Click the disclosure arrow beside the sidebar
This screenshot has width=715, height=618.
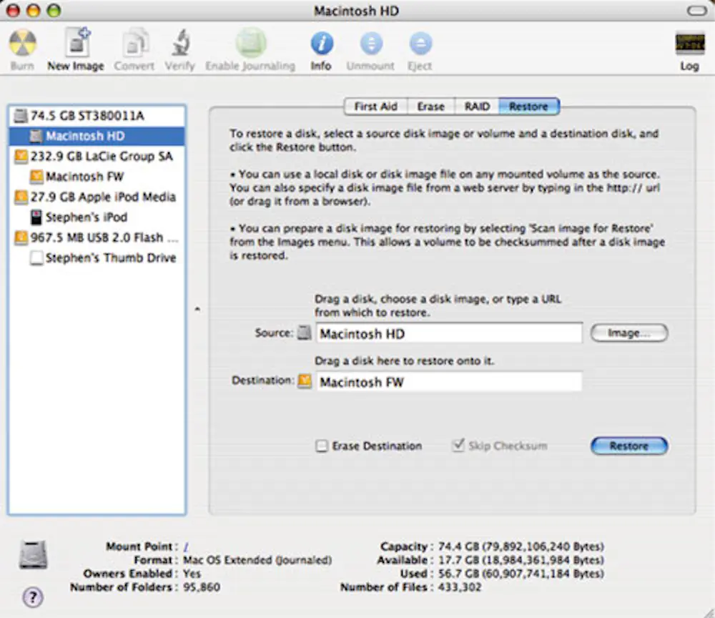coord(197,309)
